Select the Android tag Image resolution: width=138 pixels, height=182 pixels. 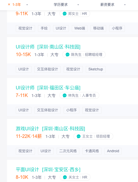coord(113,151)
